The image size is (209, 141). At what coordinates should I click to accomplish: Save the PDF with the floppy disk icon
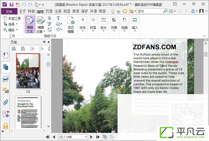[11, 4]
